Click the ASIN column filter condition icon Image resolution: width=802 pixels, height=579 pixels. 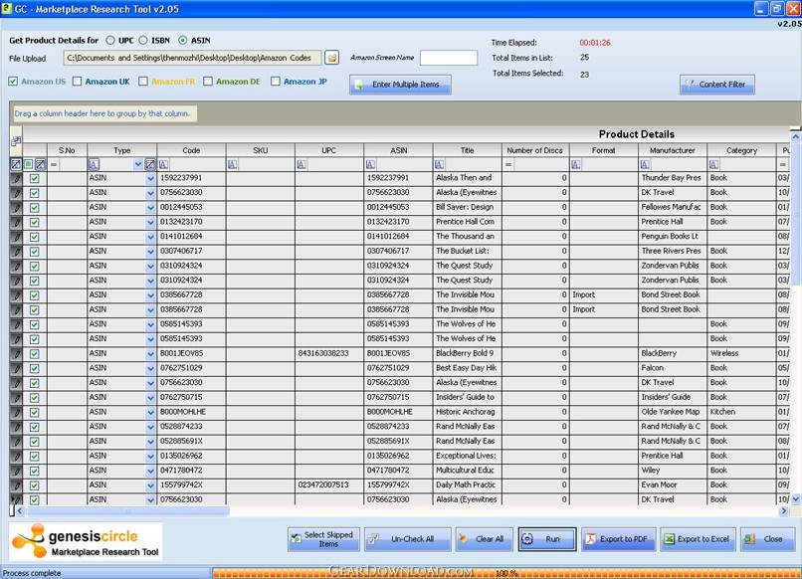(x=370, y=164)
